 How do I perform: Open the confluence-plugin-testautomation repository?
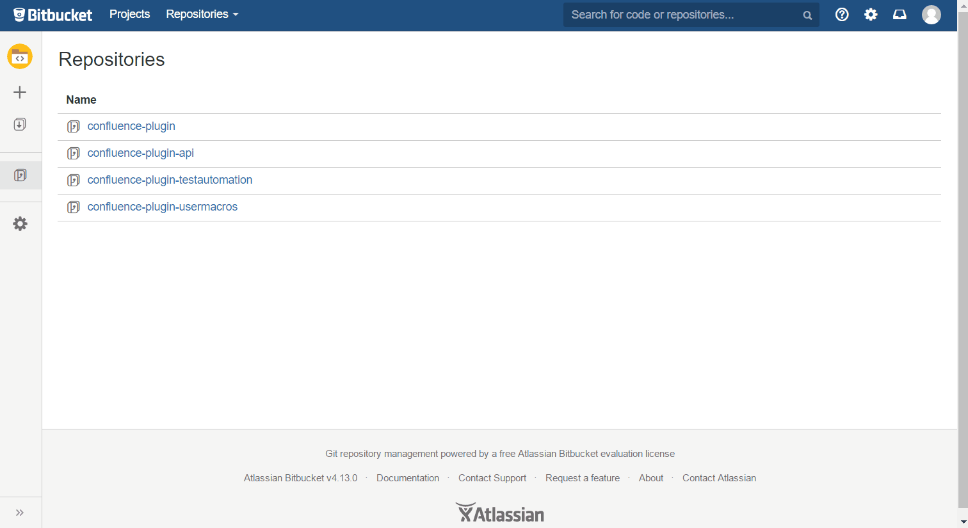click(x=169, y=180)
